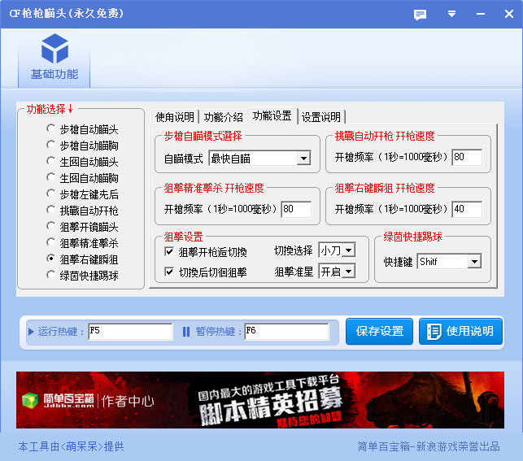Click 狙击右键瞬狙 开枪频率 field showing 40
Image resolution: width=523 pixels, height=461 pixels.
click(467, 209)
